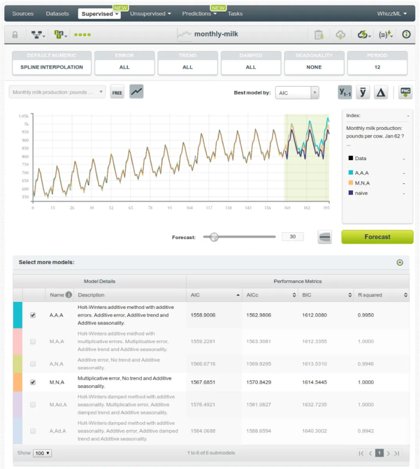Open the info icon in toolbar
Screen dimensions: 420x469
pos(406,34)
